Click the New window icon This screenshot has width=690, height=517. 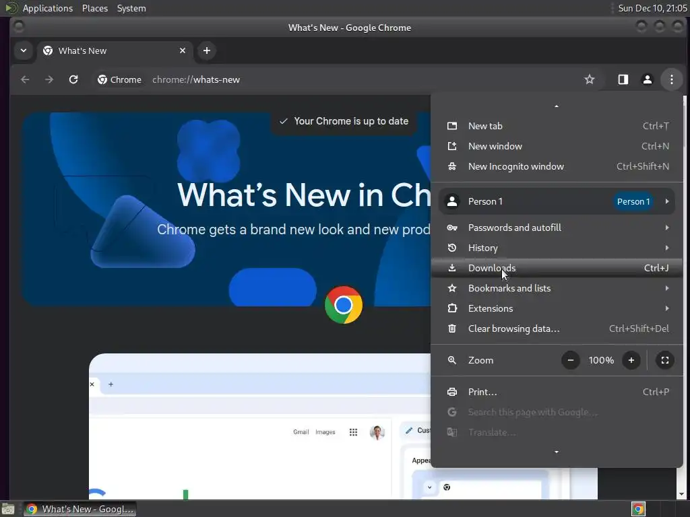452,146
